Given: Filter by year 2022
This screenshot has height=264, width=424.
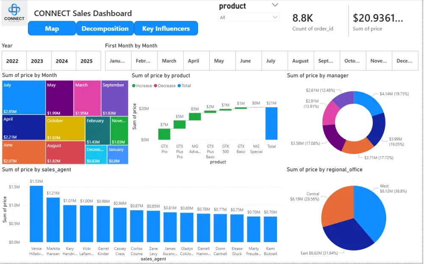Looking at the screenshot, I should pos(14,61).
